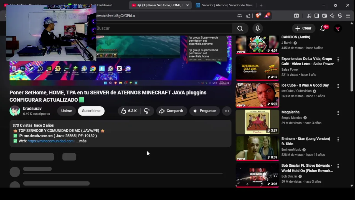This screenshot has width=355, height=200.
Task: Open options menu for Ice Cube video
Action: [338, 86]
